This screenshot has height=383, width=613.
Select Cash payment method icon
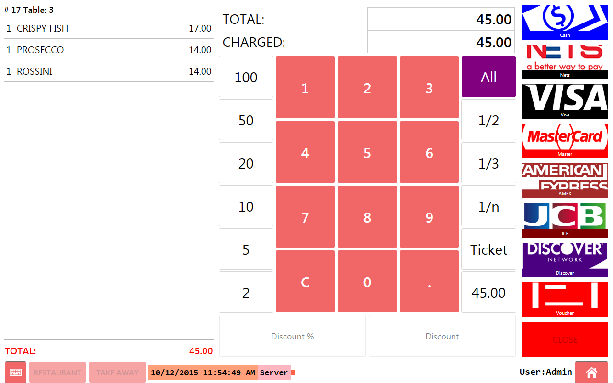point(565,22)
